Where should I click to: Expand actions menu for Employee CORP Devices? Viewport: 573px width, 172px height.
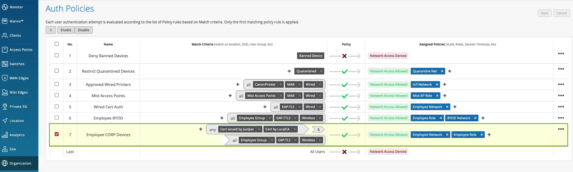(x=561, y=129)
